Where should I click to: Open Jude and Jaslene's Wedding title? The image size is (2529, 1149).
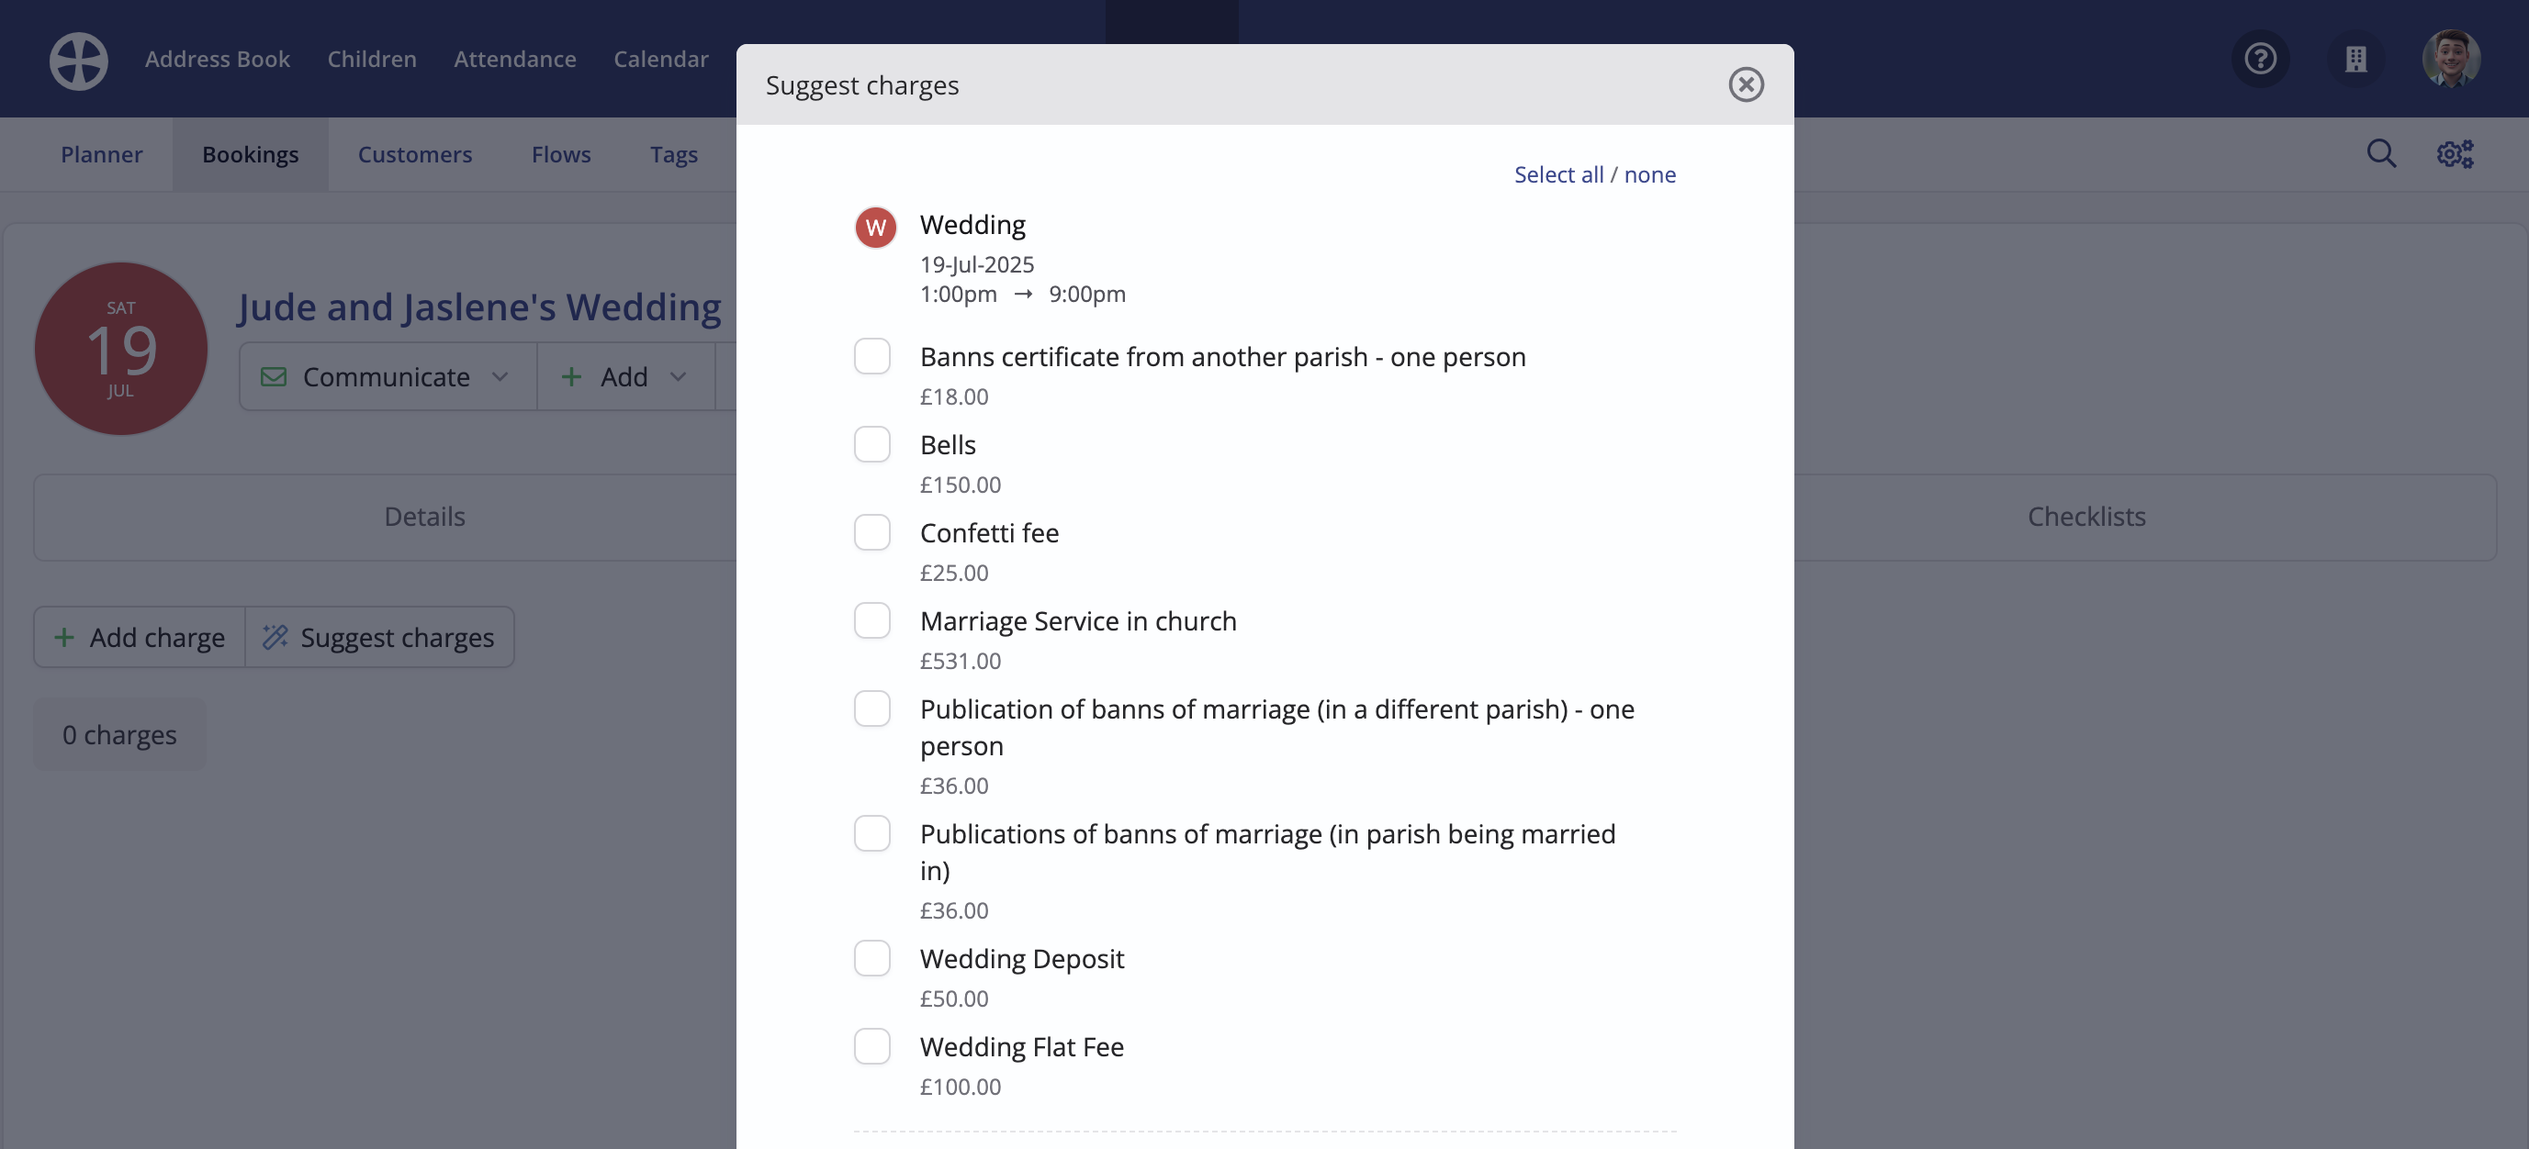479,307
